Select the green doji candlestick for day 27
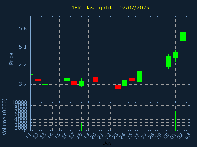The height and width of the screenshot is (147, 197). pyautogui.click(x=147, y=70)
